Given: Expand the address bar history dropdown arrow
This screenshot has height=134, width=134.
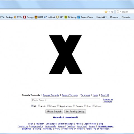Looking at the screenshot, I should 109,12.
